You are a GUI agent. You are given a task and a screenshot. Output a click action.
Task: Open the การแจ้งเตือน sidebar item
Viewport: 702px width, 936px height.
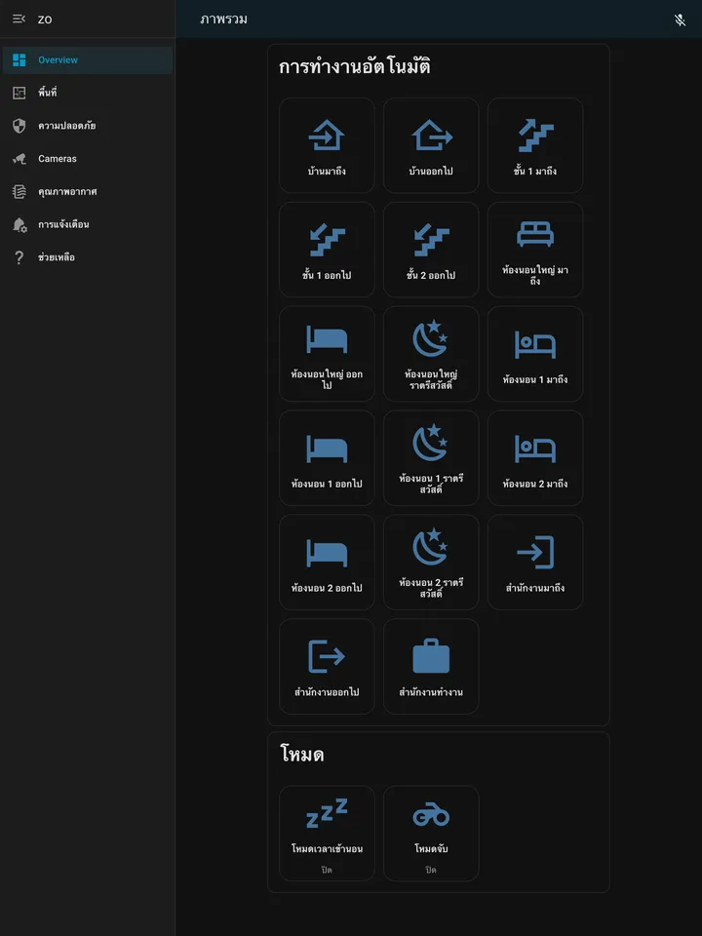pos(88,224)
